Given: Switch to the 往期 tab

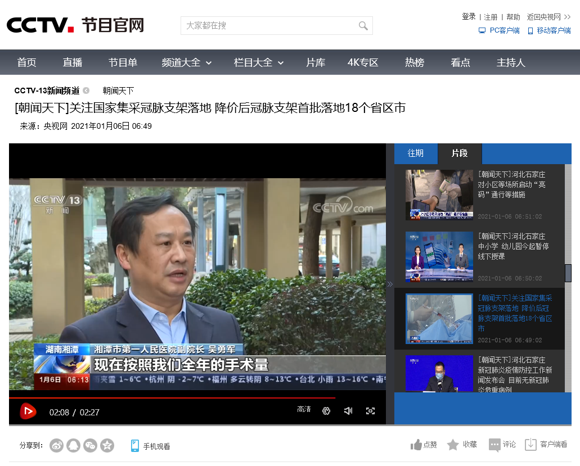Looking at the screenshot, I should click(x=416, y=153).
